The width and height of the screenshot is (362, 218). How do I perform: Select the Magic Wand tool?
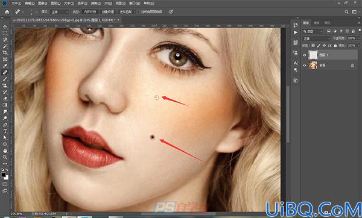[5, 46]
